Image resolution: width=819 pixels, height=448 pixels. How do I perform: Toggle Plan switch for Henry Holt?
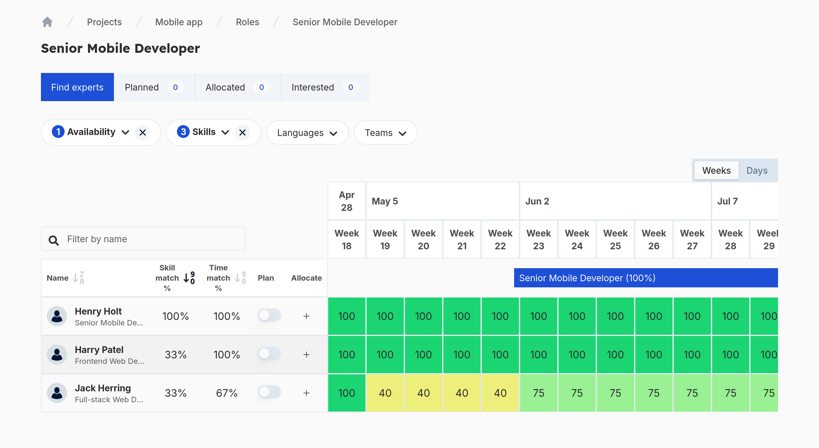pyautogui.click(x=269, y=315)
